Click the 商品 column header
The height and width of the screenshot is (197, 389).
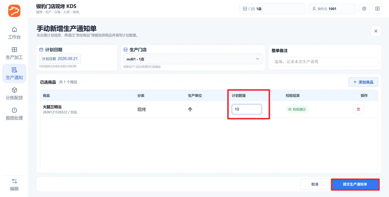(x=46, y=95)
